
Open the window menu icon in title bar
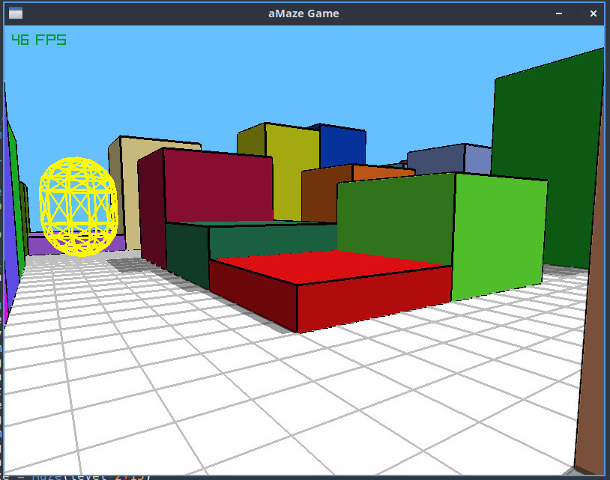tap(16, 13)
